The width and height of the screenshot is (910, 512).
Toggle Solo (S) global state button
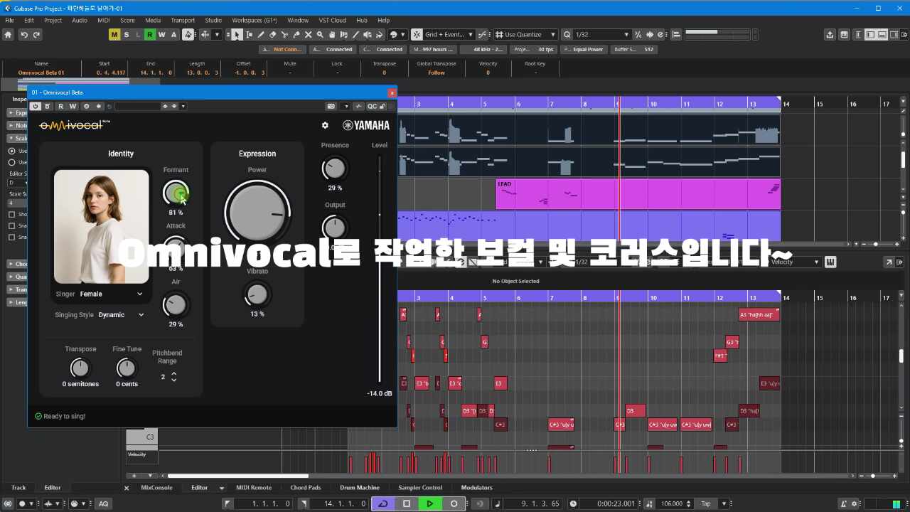[127, 34]
